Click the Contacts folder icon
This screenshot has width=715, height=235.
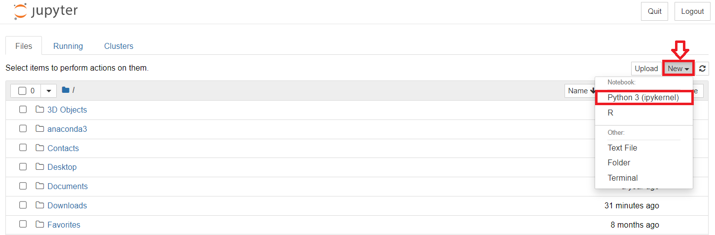coord(40,148)
